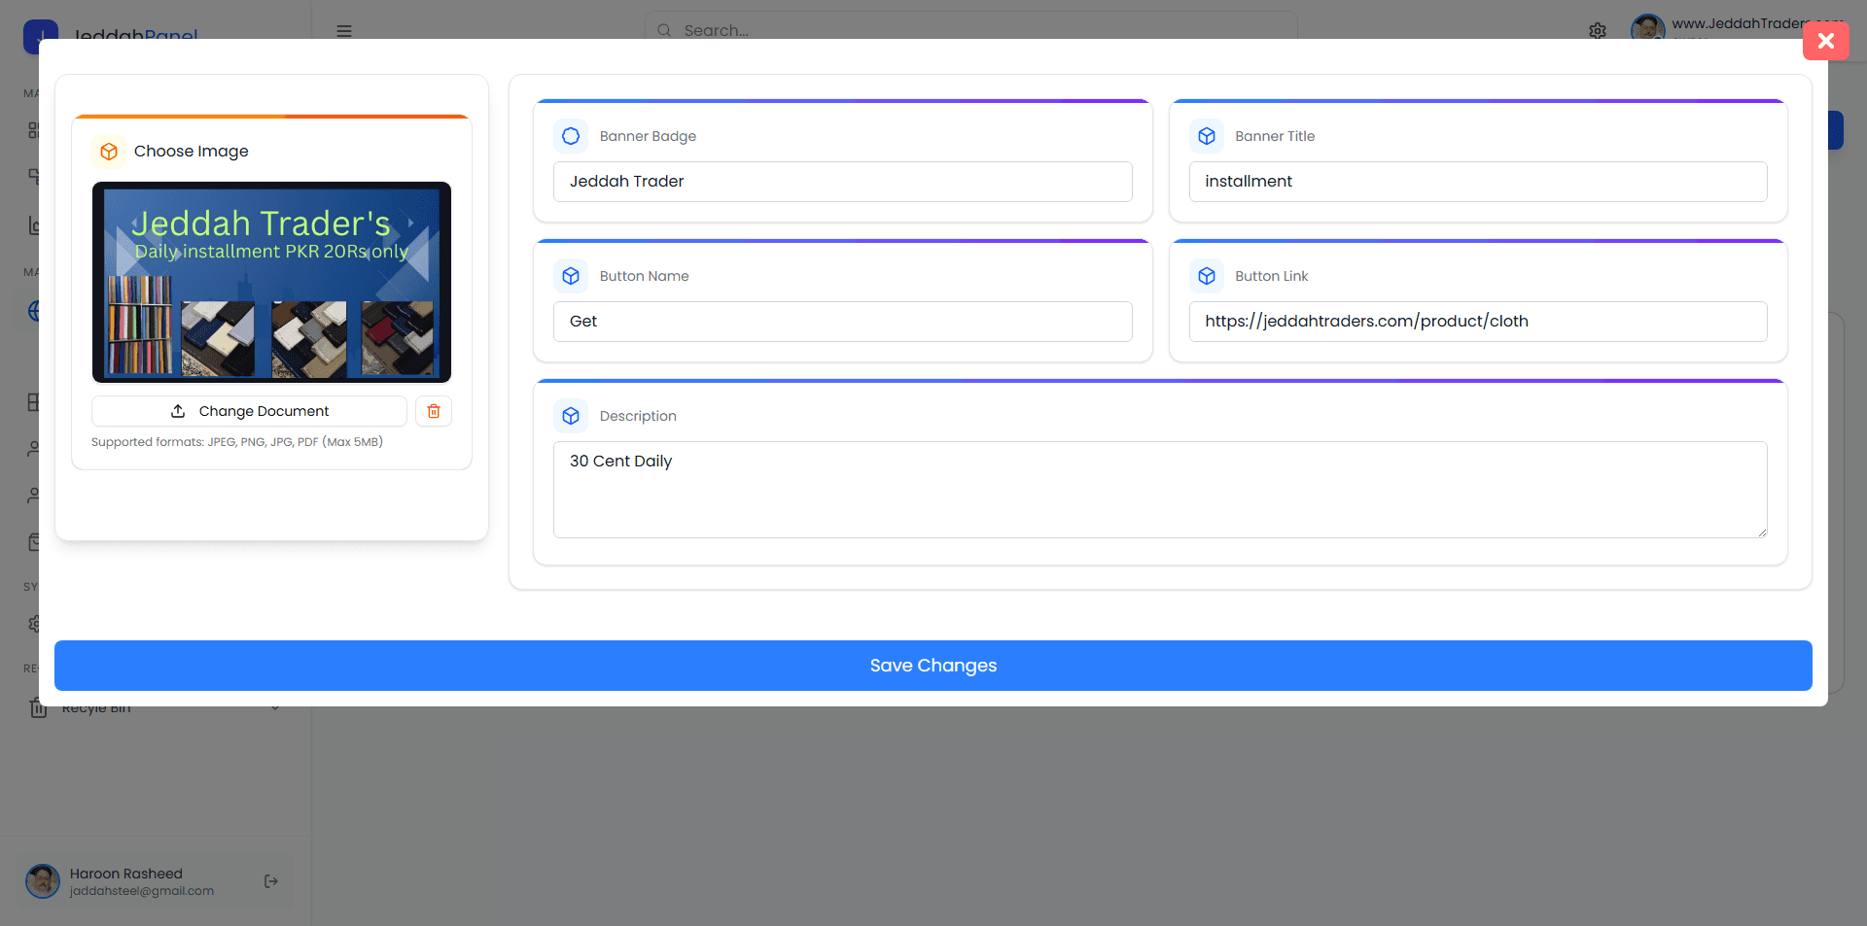This screenshot has height=926, width=1867.
Task: Delete the uploaded image with the trash icon
Action: tap(434, 411)
